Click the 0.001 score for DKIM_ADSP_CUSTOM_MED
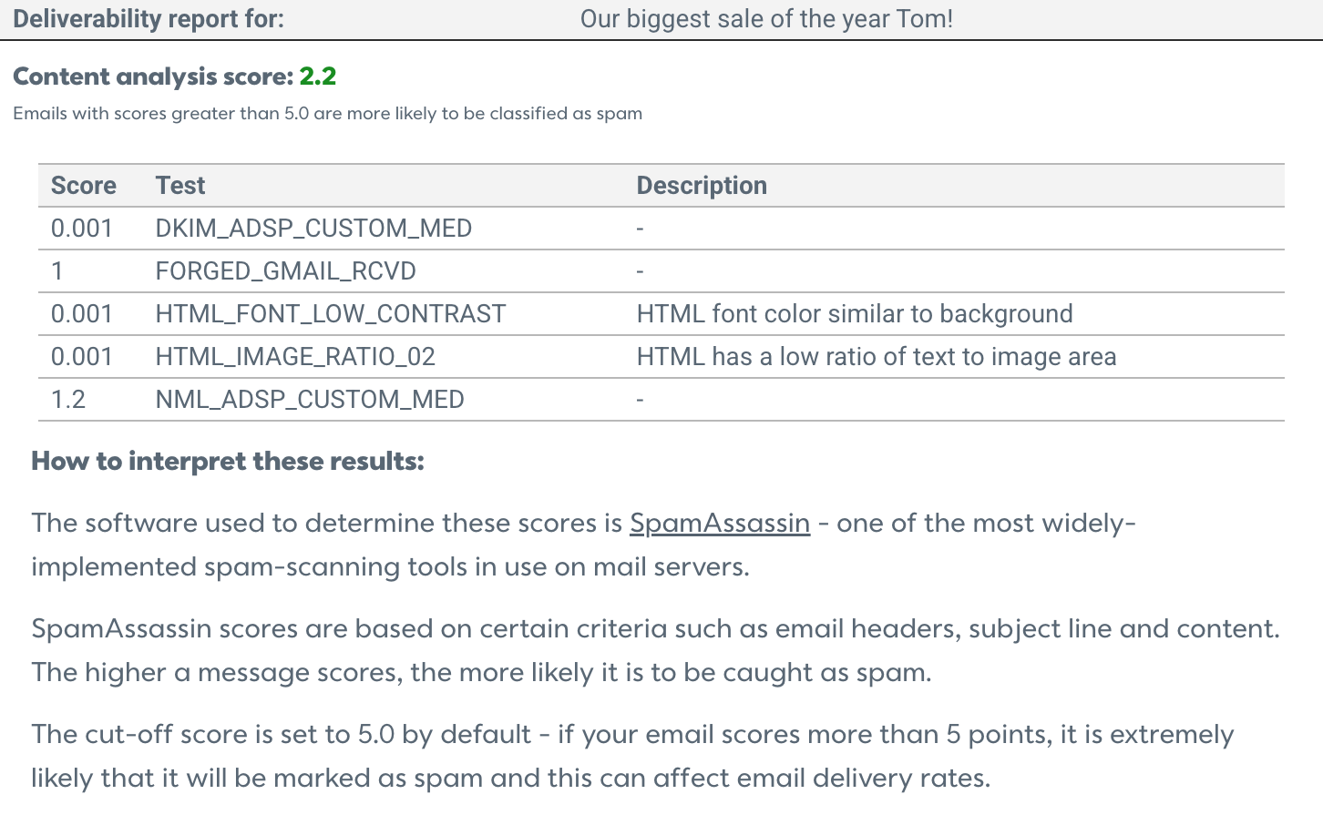 coord(82,229)
